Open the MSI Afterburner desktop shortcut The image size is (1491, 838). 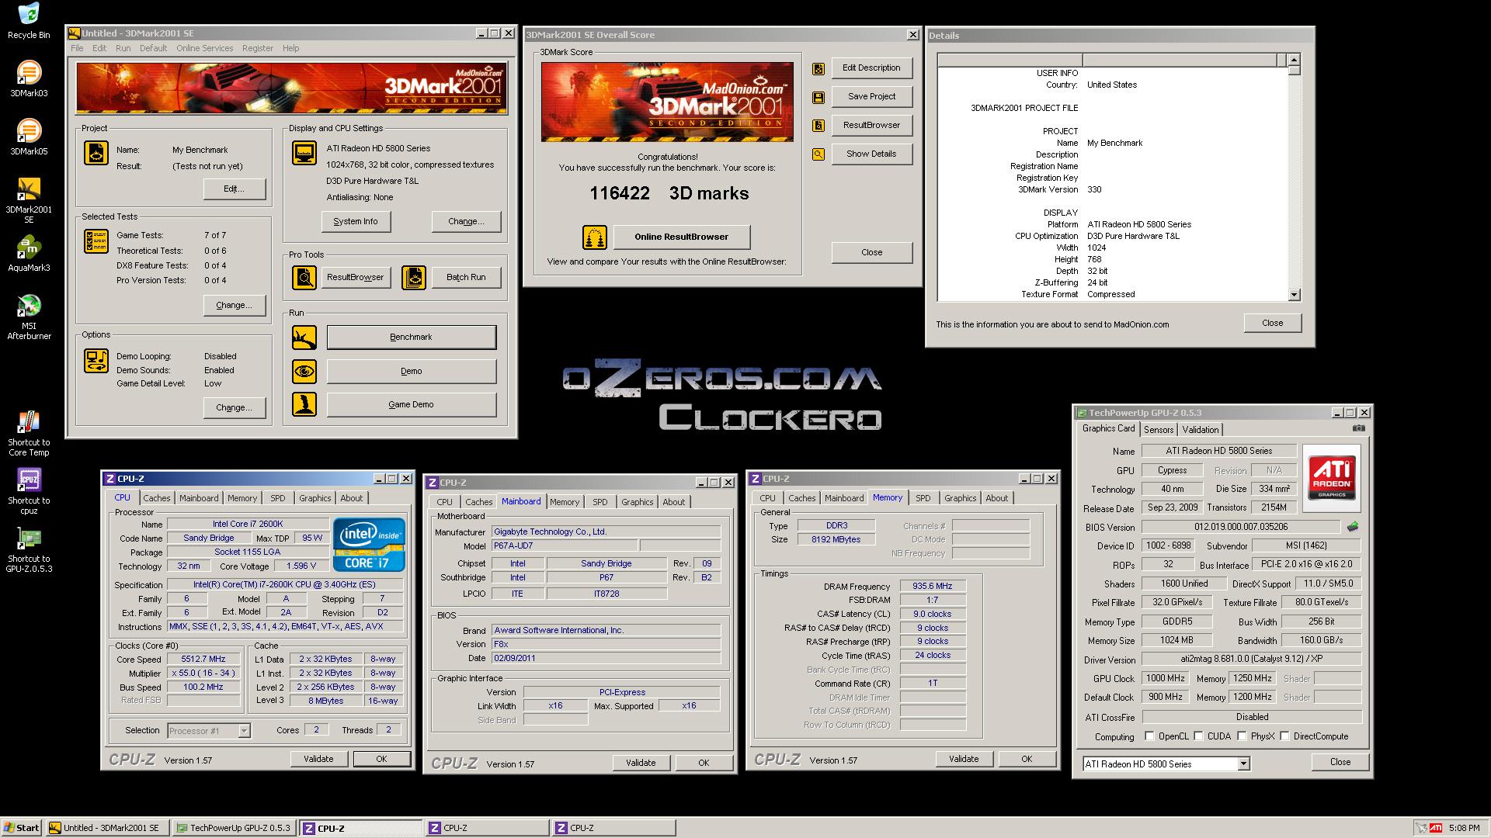point(29,317)
